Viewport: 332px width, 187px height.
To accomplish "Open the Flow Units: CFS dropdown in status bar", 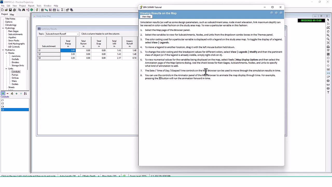I will (x=119, y=176).
